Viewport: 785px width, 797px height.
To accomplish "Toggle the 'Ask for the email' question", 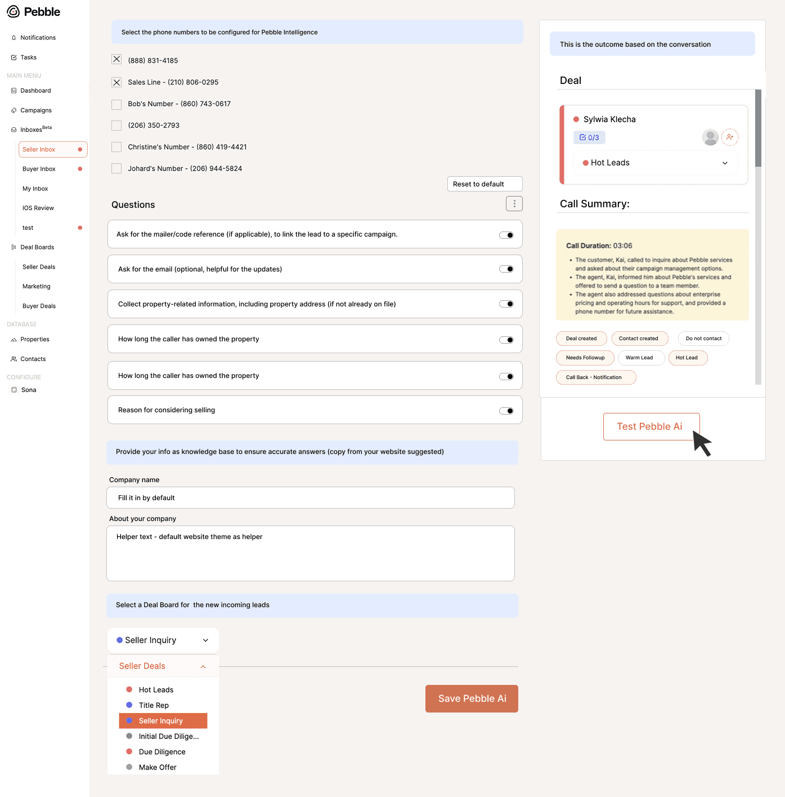I will [x=506, y=269].
